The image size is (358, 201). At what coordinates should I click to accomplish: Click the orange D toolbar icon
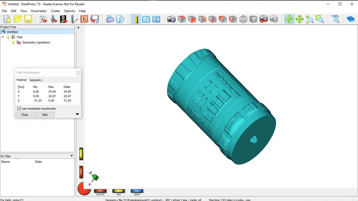[x=84, y=19]
